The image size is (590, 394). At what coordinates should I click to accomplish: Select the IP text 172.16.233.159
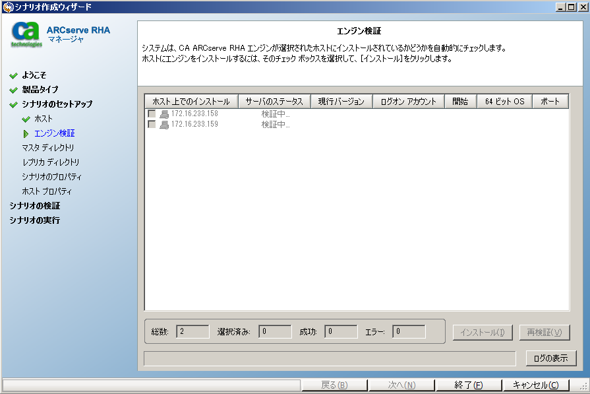pos(194,124)
